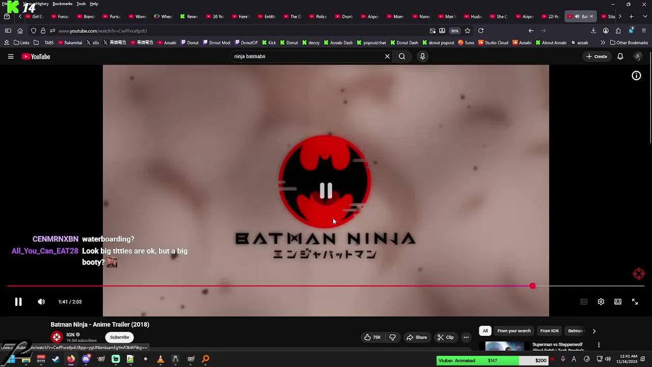This screenshot has width=652, height=367.
Task: Share the video
Action: [417, 337]
